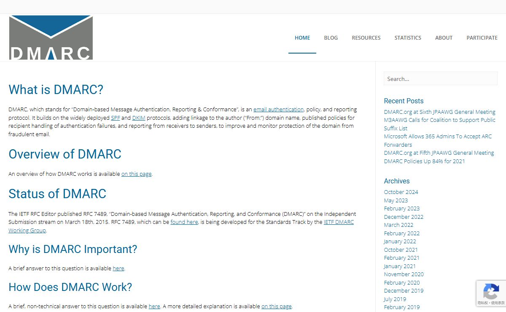The width and height of the screenshot is (506, 312).
Task: Open the 'found here' RFC 7489 link
Action: (184, 222)
